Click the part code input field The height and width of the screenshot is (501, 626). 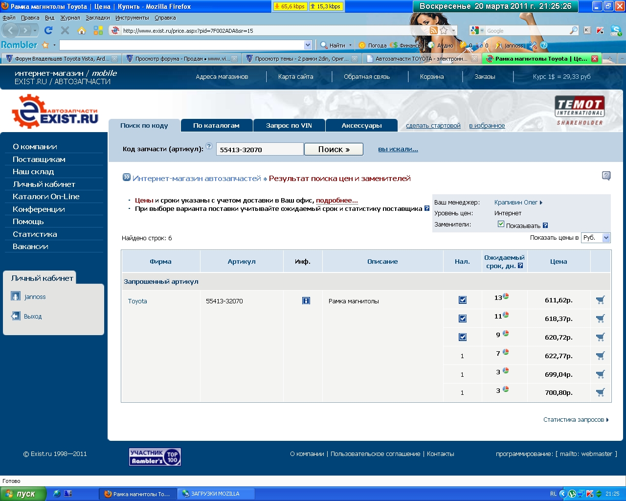(x=260, y=150)
